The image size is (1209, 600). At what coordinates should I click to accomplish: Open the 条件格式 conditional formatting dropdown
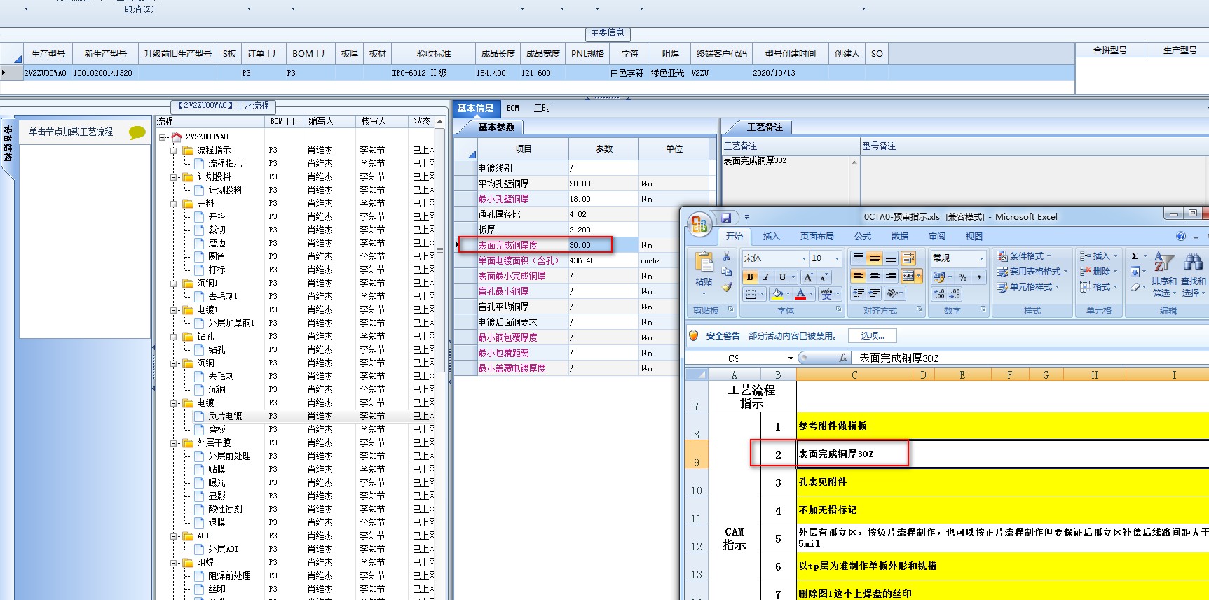(1024, 256)
